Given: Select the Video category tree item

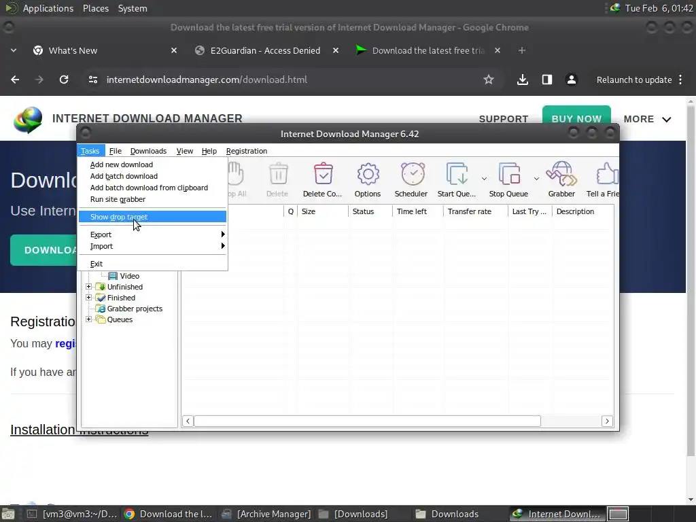Looking at the screenshot, I should (x=130, y=276).
